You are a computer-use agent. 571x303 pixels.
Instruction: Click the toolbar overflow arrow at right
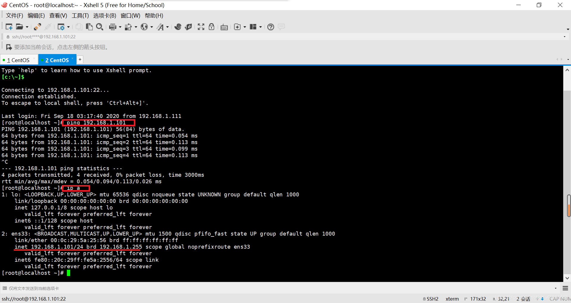(x=568, y=29)
